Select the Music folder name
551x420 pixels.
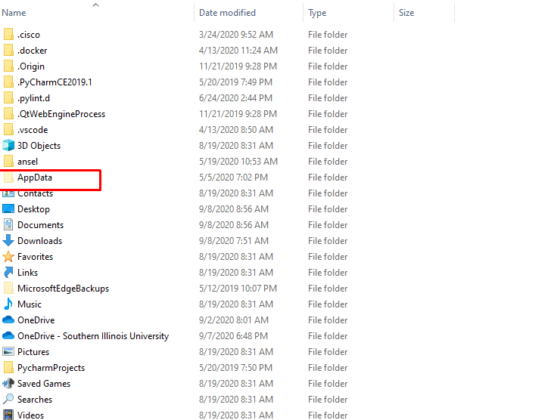point(30,304)
